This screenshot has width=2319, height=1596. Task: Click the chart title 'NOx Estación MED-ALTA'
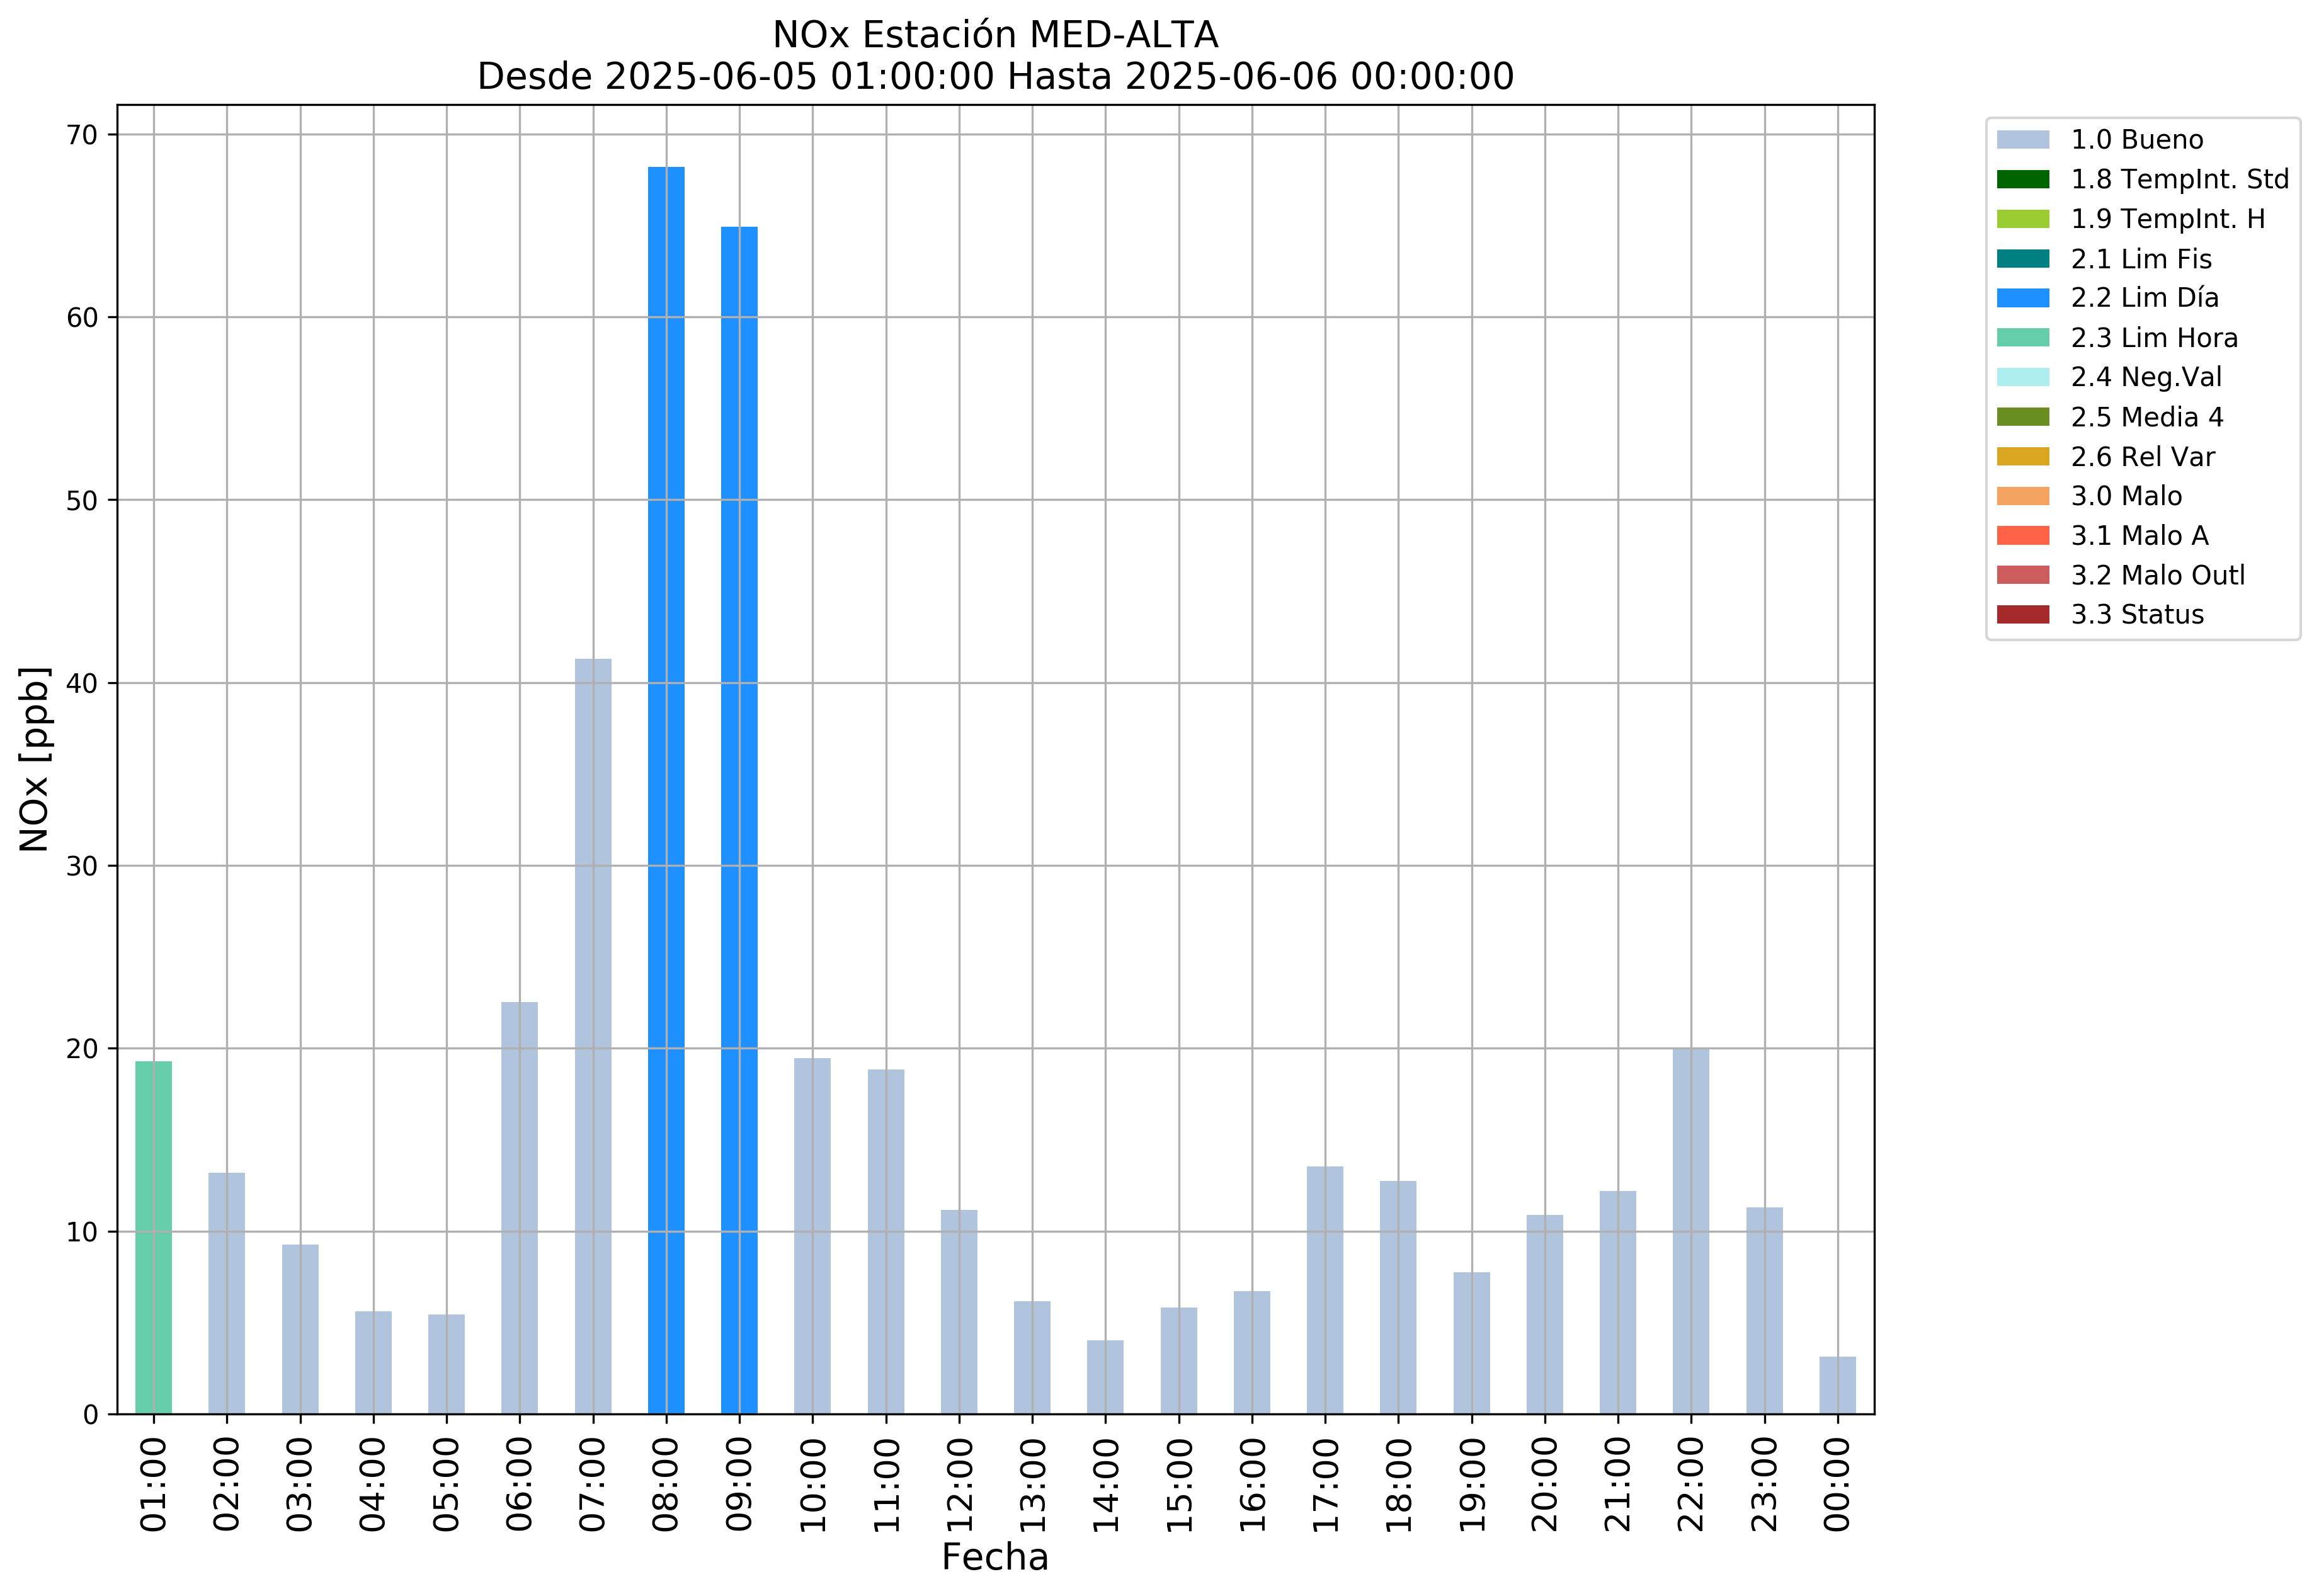[x=995, y=35]
